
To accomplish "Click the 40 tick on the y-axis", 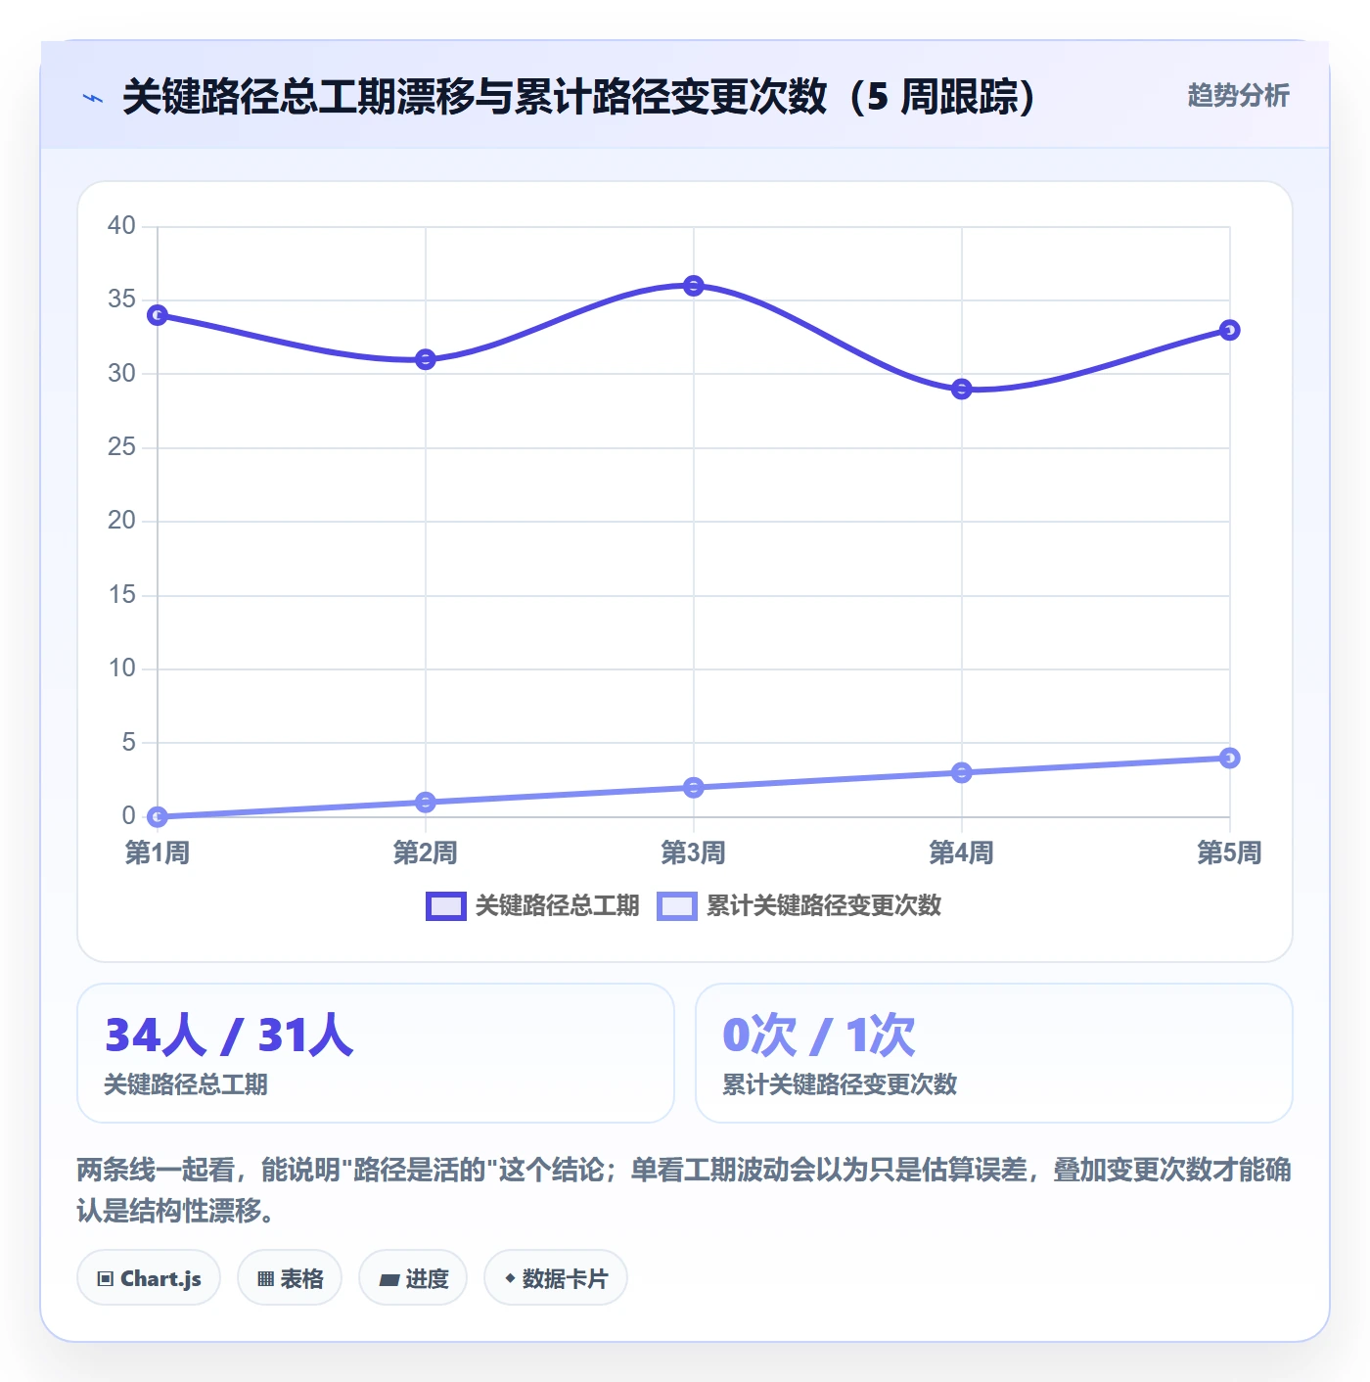I will pos(122,226).
